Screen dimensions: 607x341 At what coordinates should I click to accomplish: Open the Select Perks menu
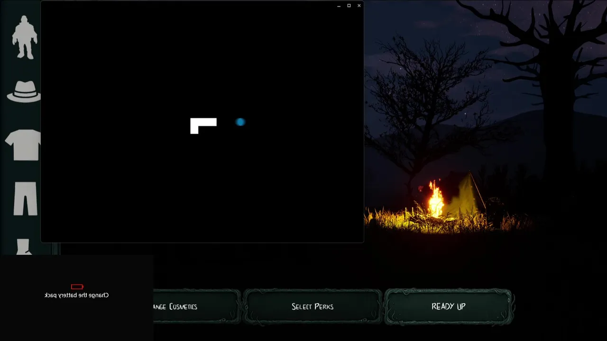tap(313, 306)
